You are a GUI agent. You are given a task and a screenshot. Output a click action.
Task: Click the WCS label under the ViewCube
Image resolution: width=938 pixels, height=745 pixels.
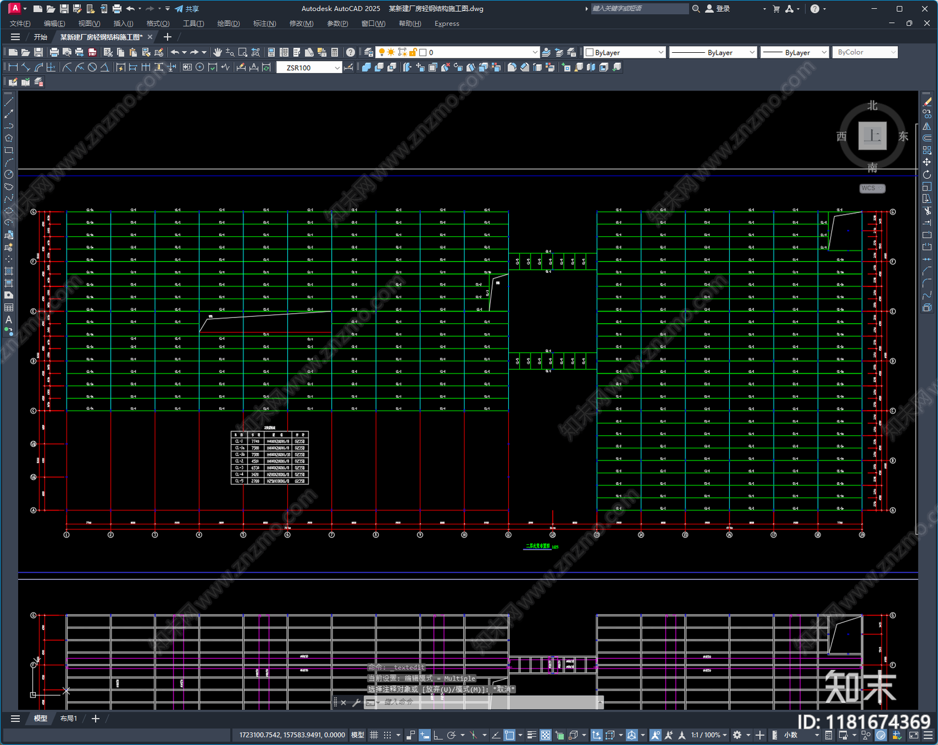tap(872, 188)
